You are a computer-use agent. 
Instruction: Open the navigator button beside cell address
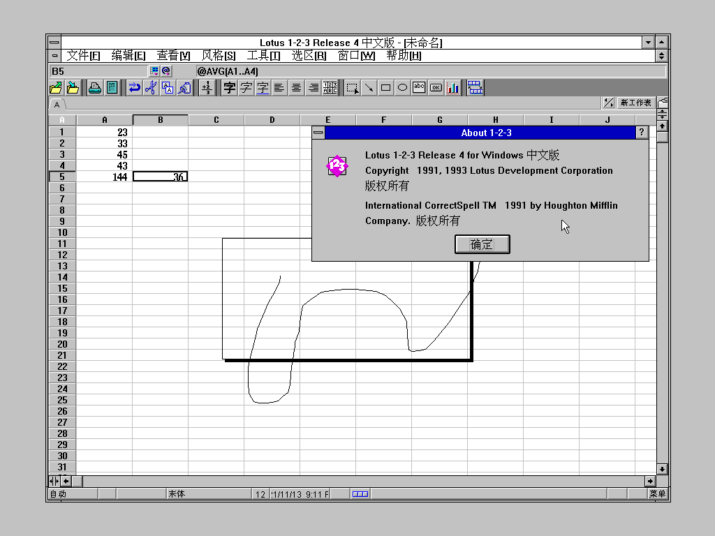154,71
